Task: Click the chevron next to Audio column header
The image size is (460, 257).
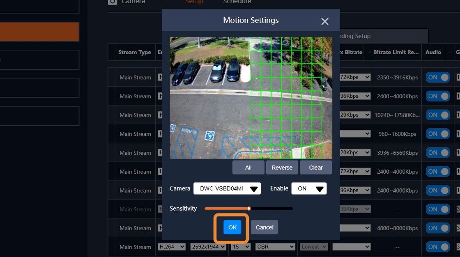Action: (449, 52)
